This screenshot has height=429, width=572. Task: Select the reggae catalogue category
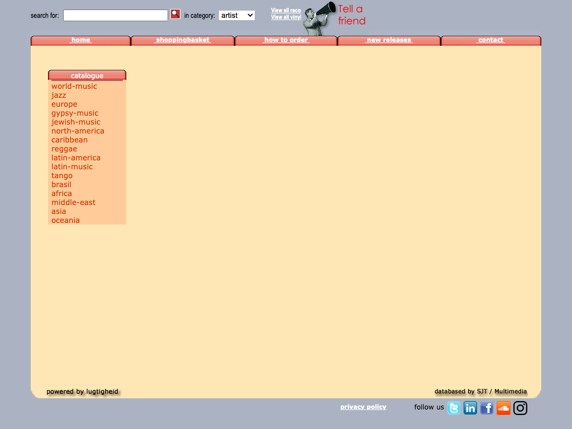tap(64, 149)
